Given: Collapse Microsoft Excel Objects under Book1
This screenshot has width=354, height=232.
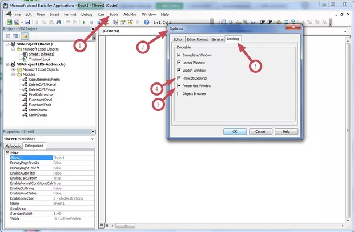Looking at the screenshot, I should click(x=13, y=49).
